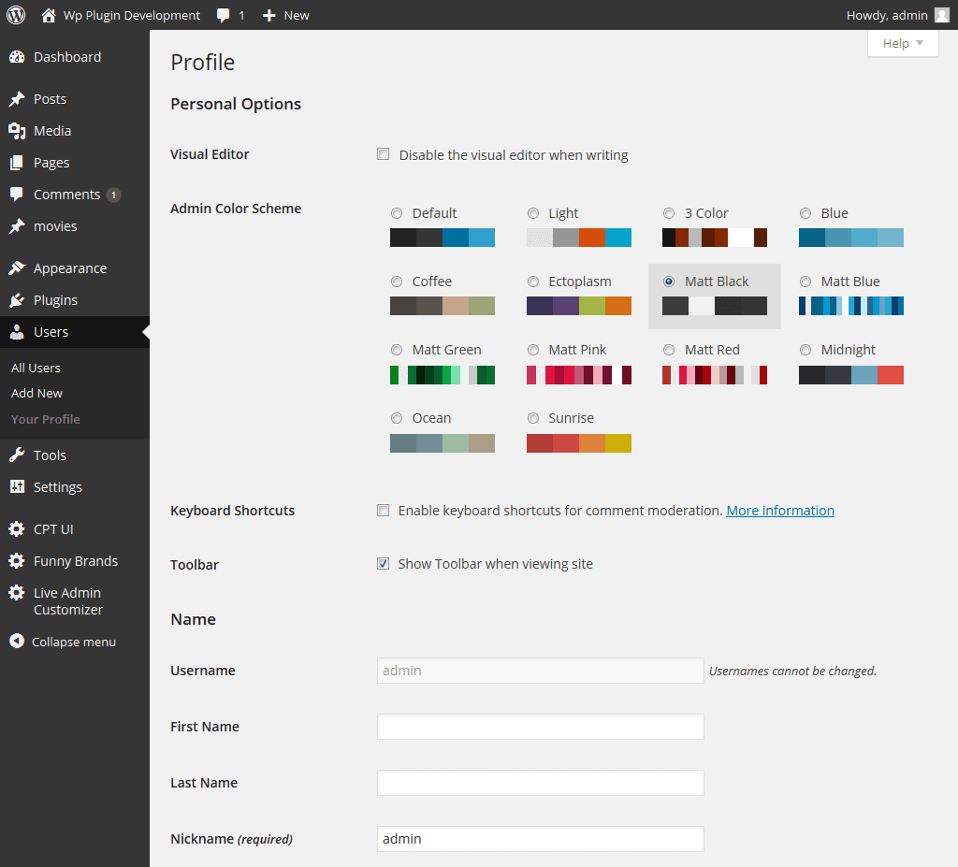Screen dimensions: 958x867
Task: Click the Last Name input field
Action: point(541,783)
